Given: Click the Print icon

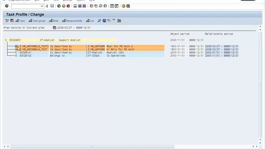Looking at the screenshot, I should (75, 6).
